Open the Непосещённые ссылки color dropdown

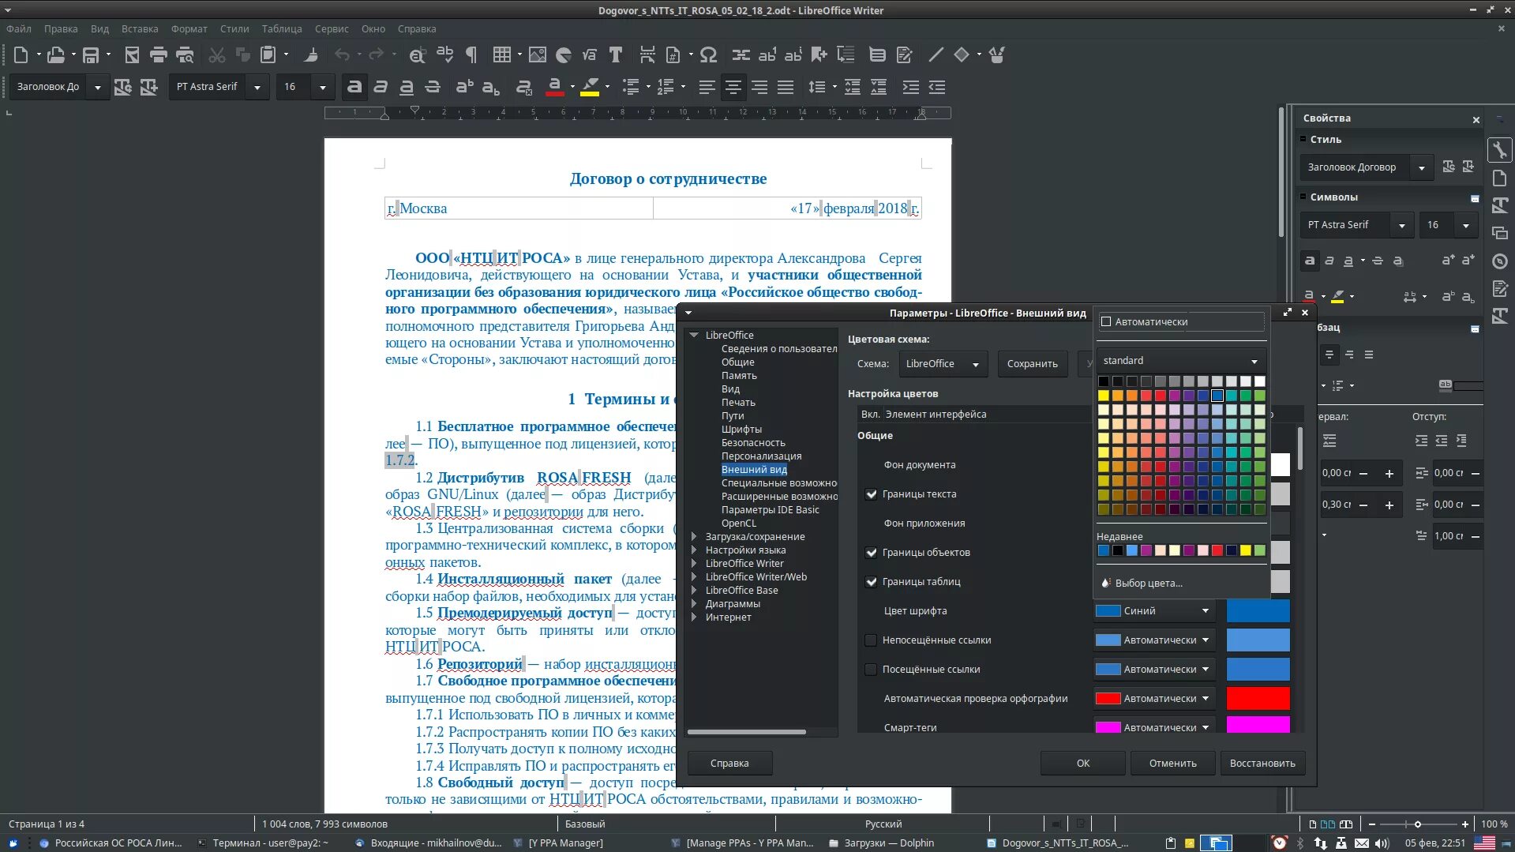click(1153, 640)
